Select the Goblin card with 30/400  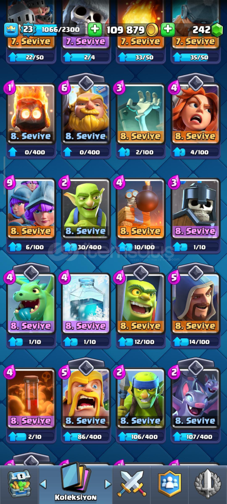[x=85, y=208]
